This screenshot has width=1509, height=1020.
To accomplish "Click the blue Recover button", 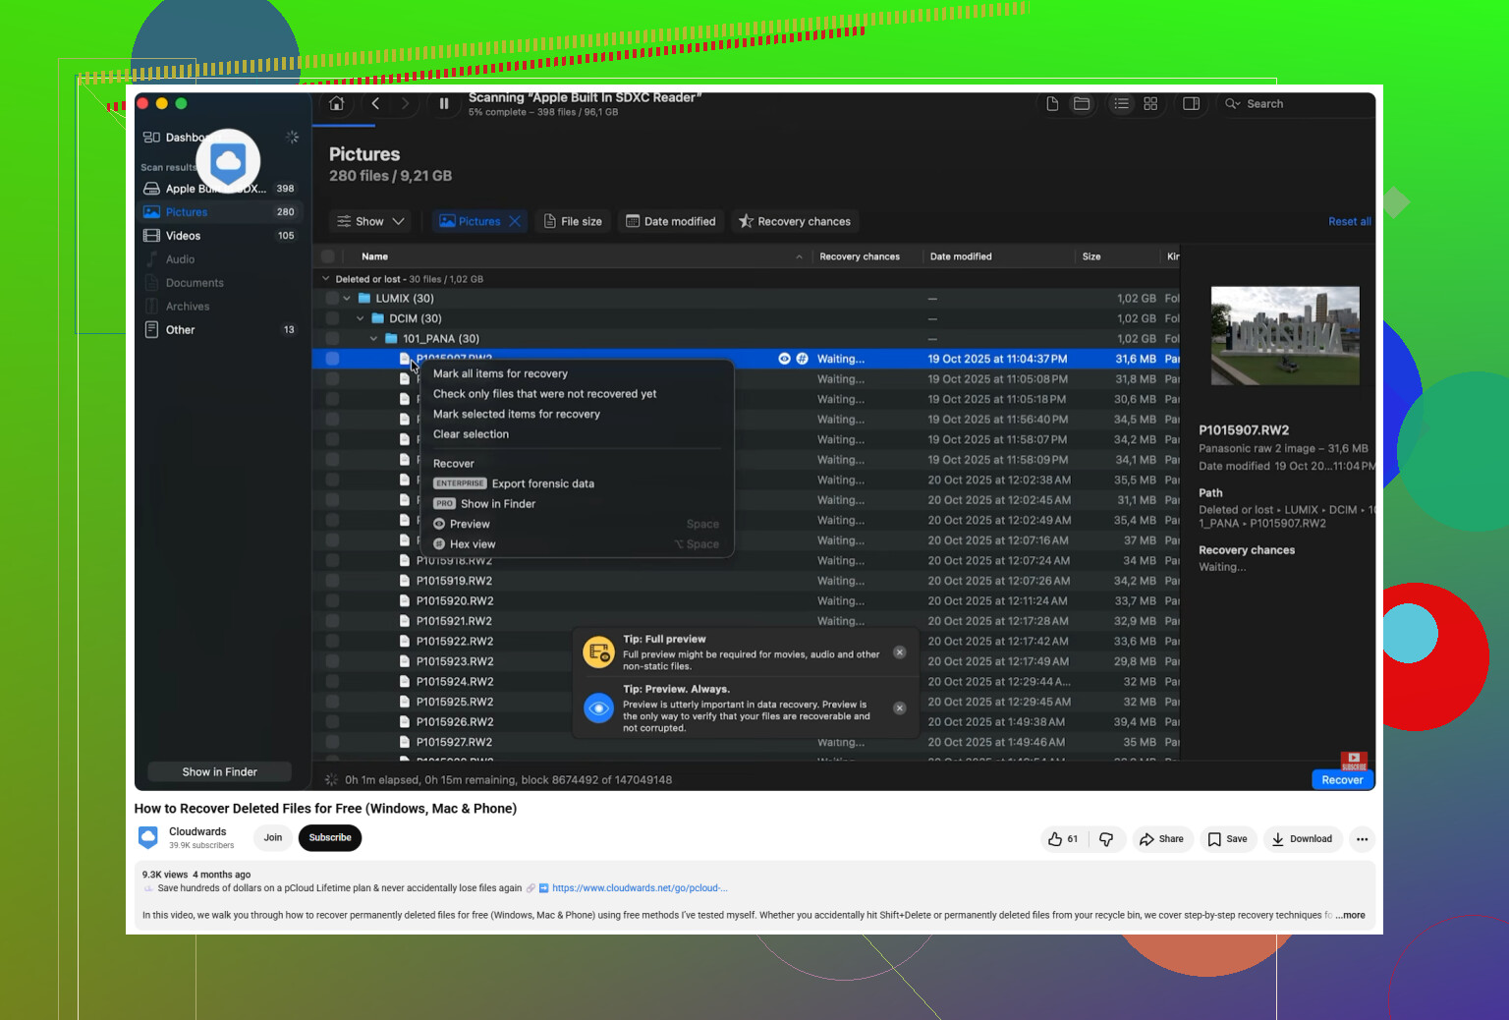I will click(x=1342, y=779).
